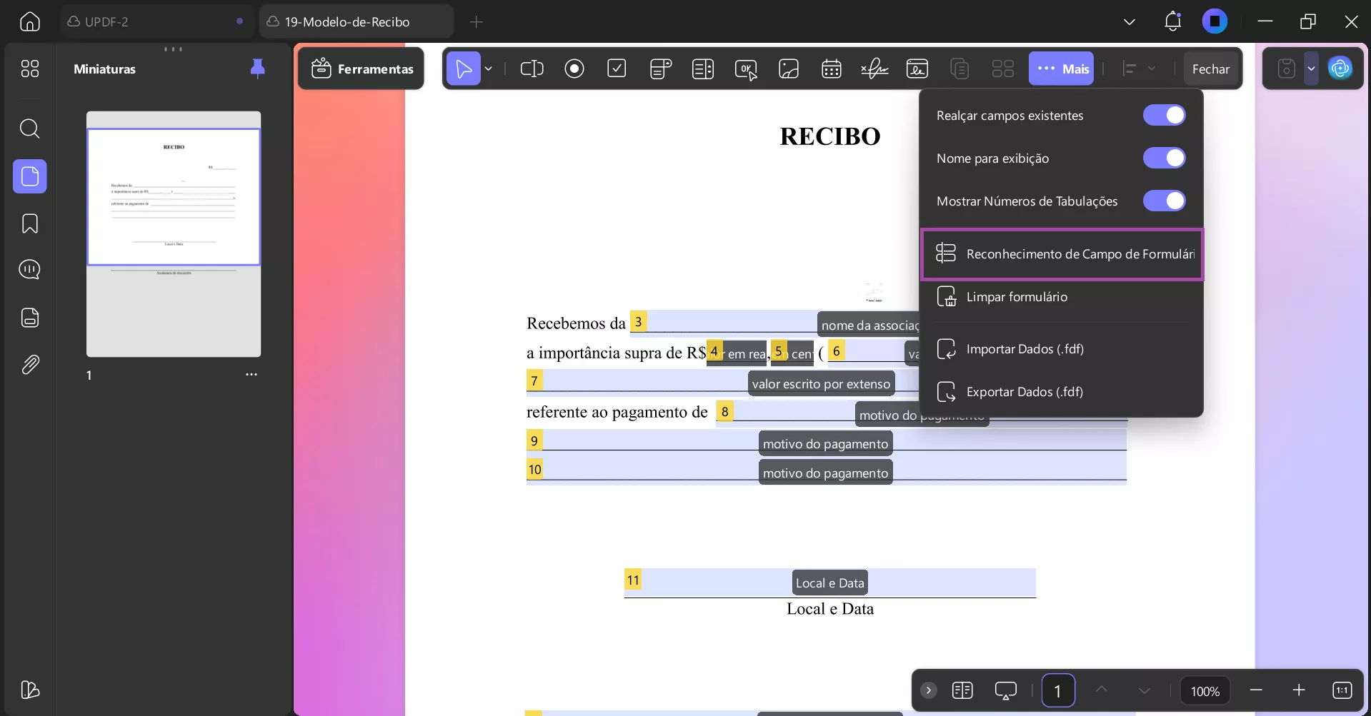Open the search tool in sidebar
1371x716 pixels.
coord(30,128)
